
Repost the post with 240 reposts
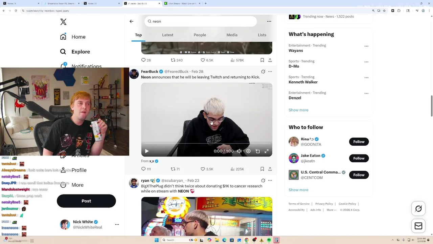177,60
